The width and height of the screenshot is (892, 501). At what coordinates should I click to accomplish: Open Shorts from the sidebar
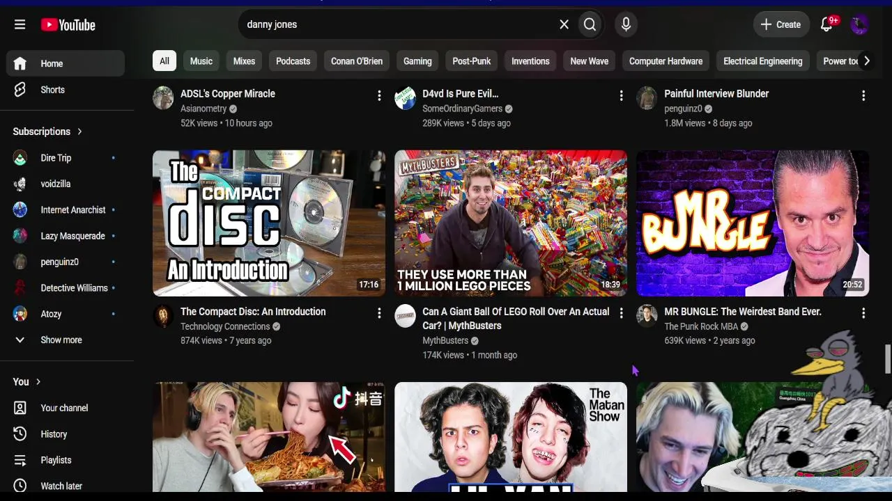[66, 90]
